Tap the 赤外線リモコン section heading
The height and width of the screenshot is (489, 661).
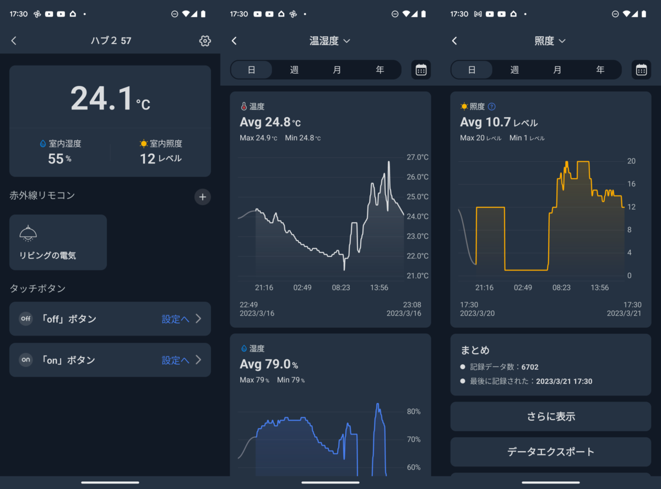(x=42, y=195)
